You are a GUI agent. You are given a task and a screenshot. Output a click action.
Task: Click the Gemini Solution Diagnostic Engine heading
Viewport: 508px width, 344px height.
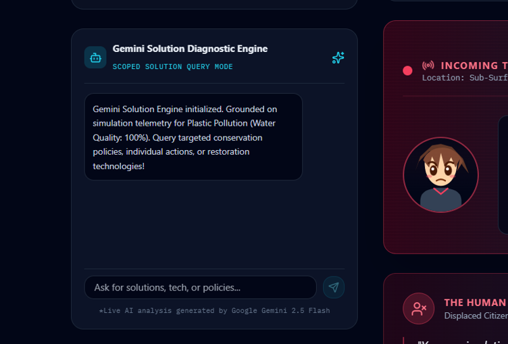[190, 49]
